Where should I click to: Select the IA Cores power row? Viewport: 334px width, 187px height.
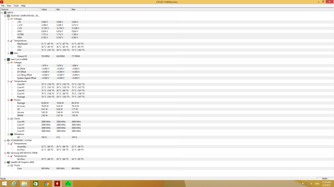click(x=167, y=106)
